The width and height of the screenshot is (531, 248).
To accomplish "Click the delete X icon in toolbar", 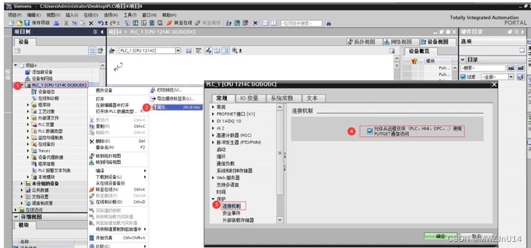I will click(91, 23).
